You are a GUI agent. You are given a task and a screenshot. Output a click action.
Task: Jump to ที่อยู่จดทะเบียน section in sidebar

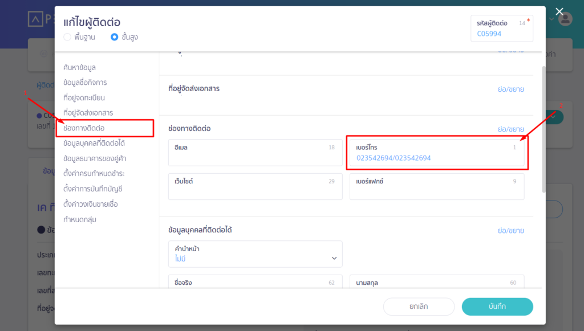click(84, 98)
